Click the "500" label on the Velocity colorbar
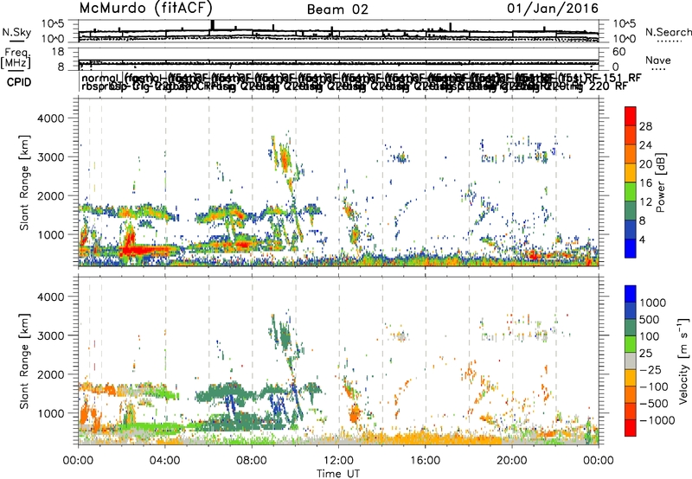The width and height of the screenshot is (692, 479). click(x=650, y=319)
